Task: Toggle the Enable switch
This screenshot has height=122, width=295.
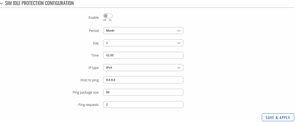Action: [x=108, y=16]
